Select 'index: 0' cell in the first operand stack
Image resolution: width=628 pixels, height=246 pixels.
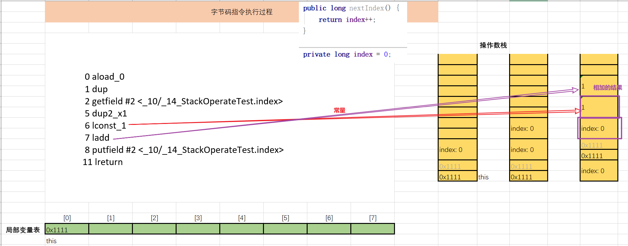point(457,149)
